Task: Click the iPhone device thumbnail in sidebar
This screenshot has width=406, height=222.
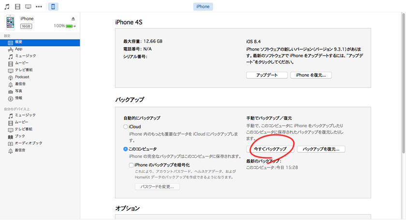Action: (x=10, y=23)
